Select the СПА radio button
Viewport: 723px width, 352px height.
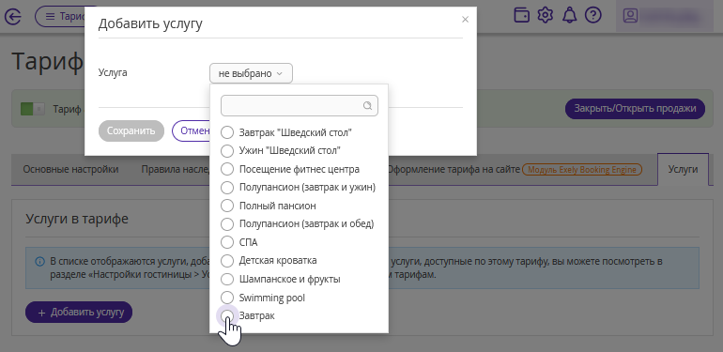227,242
